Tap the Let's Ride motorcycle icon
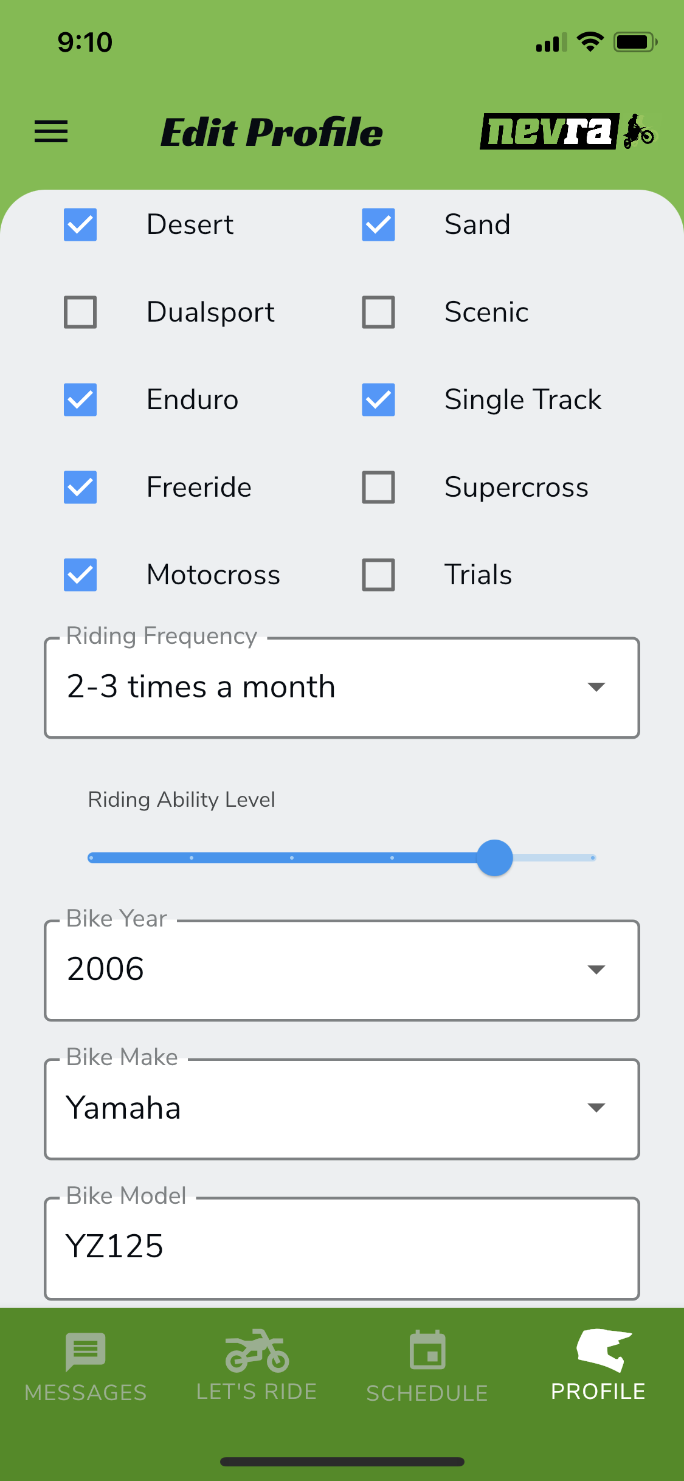The image size is (684, 1481). (x=257, y=1350)
